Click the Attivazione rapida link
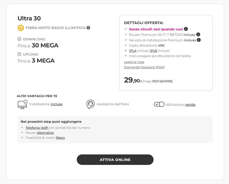This screenshot has height=184, width=229. coord(190,105)
